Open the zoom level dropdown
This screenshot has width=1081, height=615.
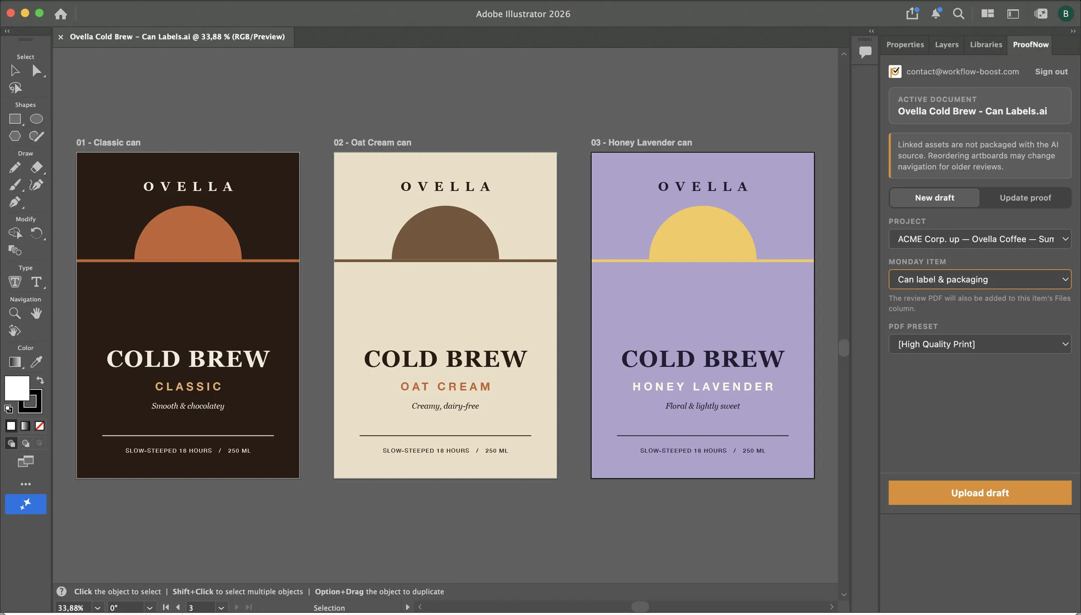pyautogui.click(x=97, y=608)
